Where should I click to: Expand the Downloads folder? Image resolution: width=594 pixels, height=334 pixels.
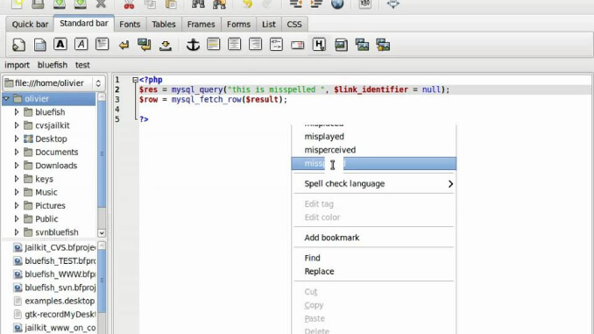pos(17,166)
